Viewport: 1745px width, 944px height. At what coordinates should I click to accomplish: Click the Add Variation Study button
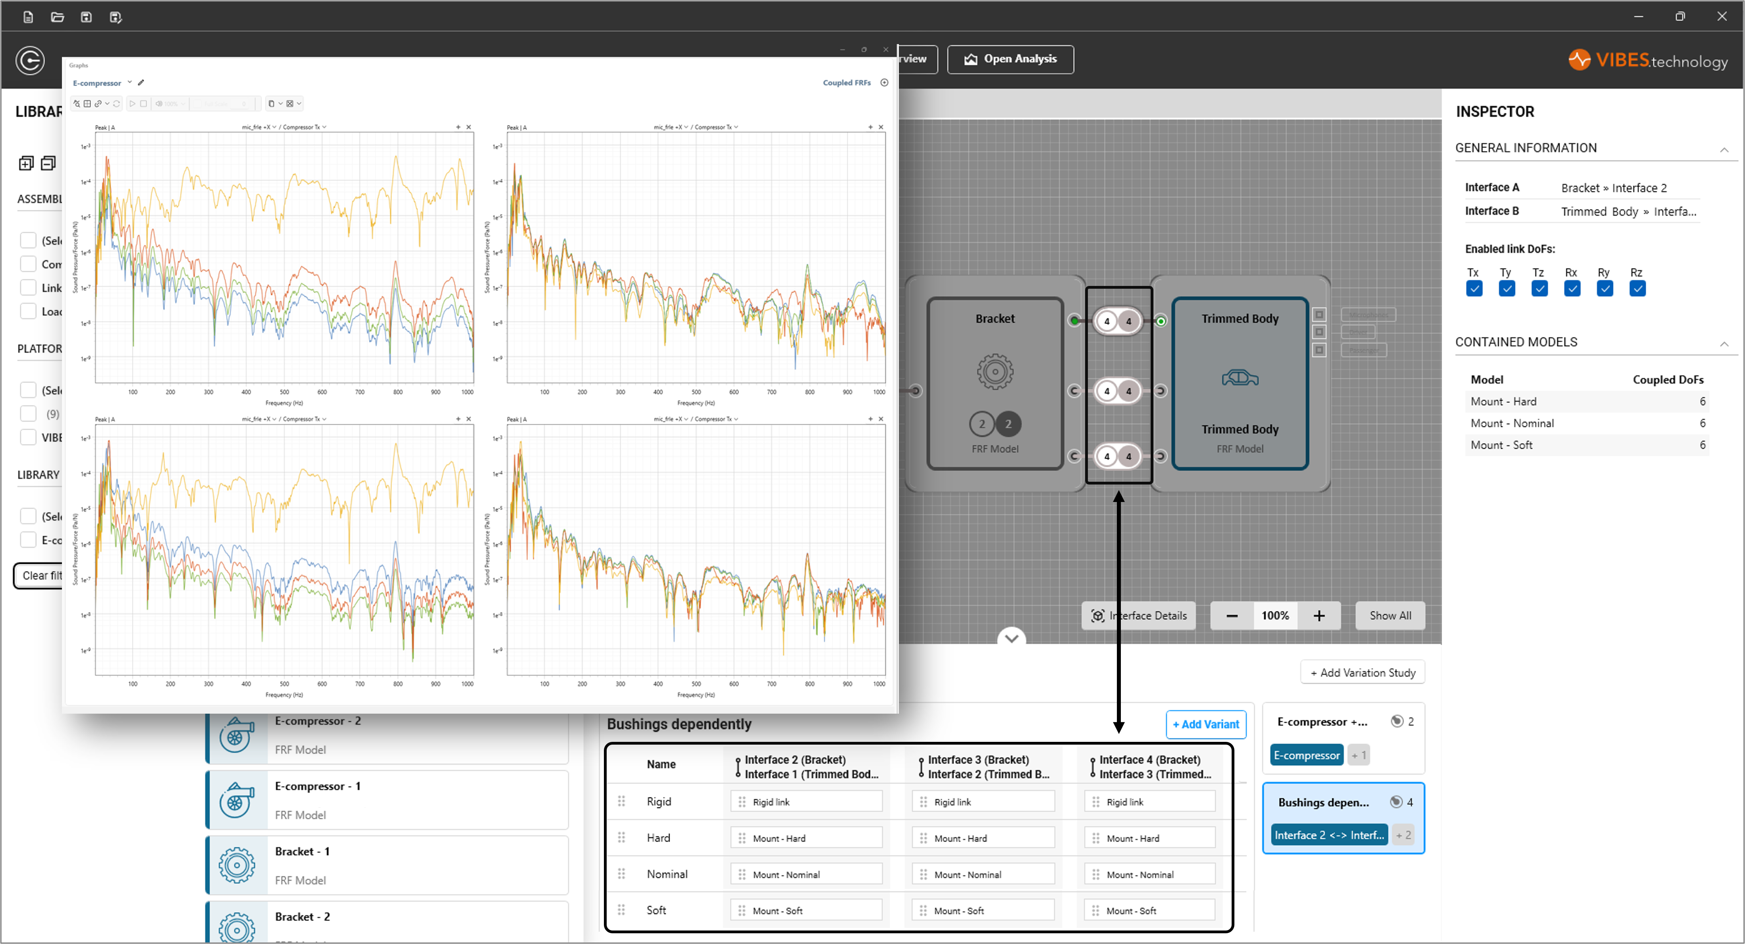1363,672
